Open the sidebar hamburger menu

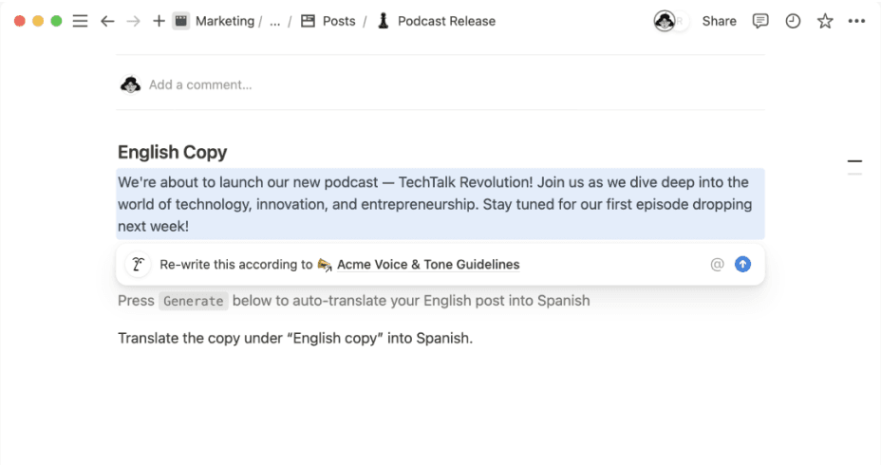pyautogui.click(x=81, y=21)
